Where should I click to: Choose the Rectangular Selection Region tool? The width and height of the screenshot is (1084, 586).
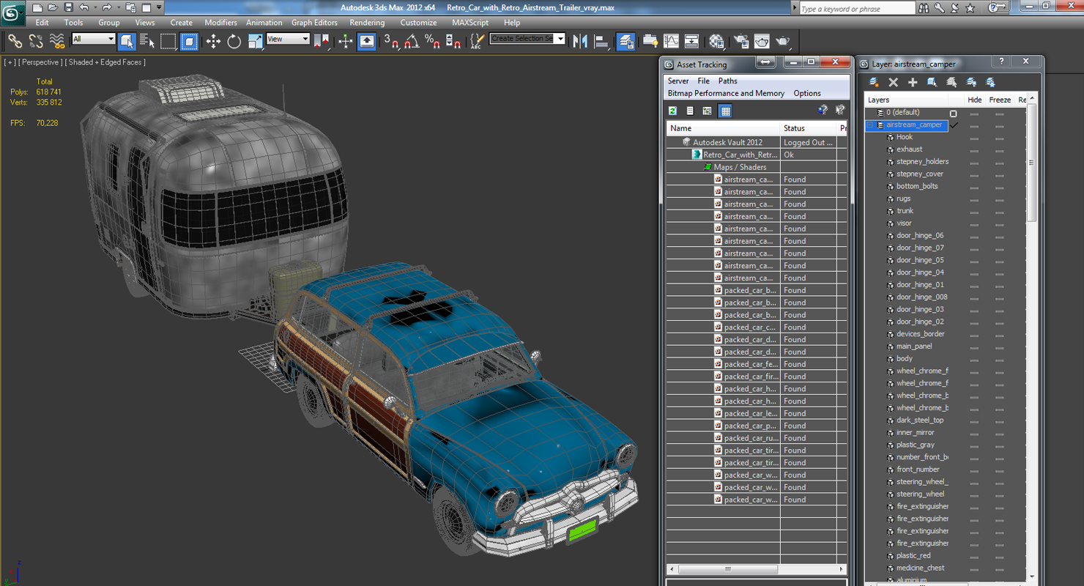pyautogui.click(x=168, y=42)
